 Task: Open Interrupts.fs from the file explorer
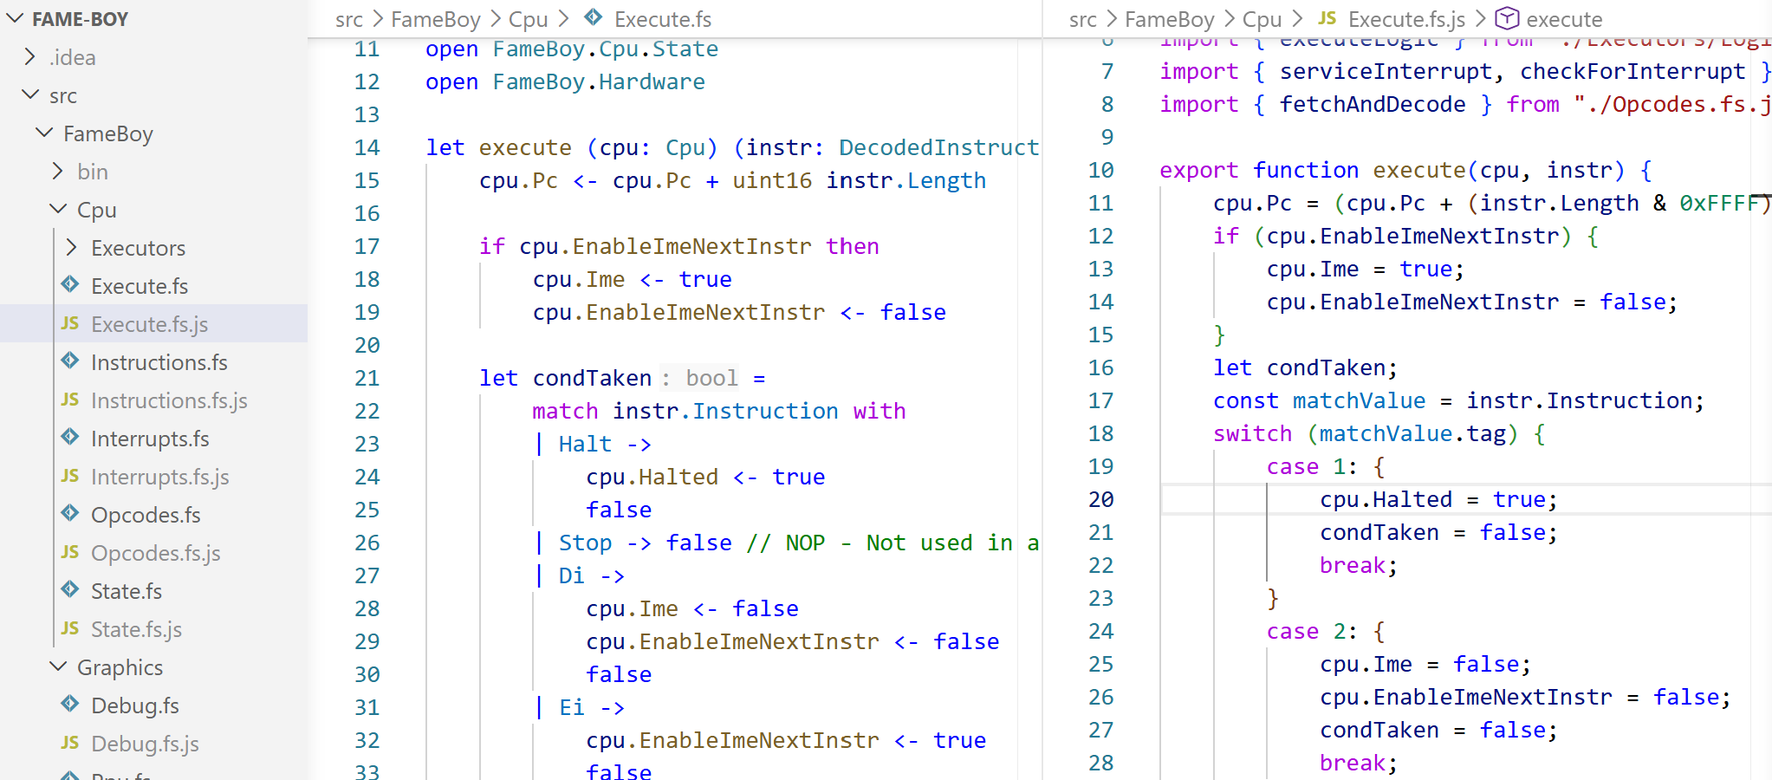click(150, 438)
